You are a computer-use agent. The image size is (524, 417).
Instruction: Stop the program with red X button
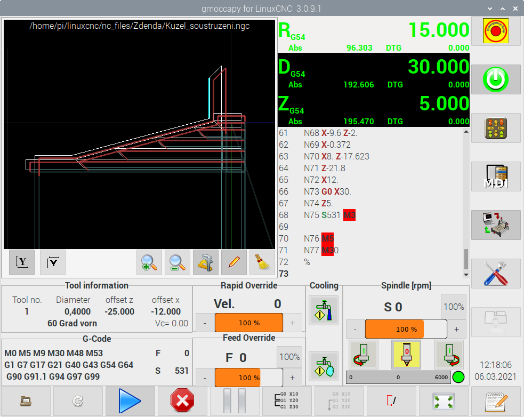182,401
